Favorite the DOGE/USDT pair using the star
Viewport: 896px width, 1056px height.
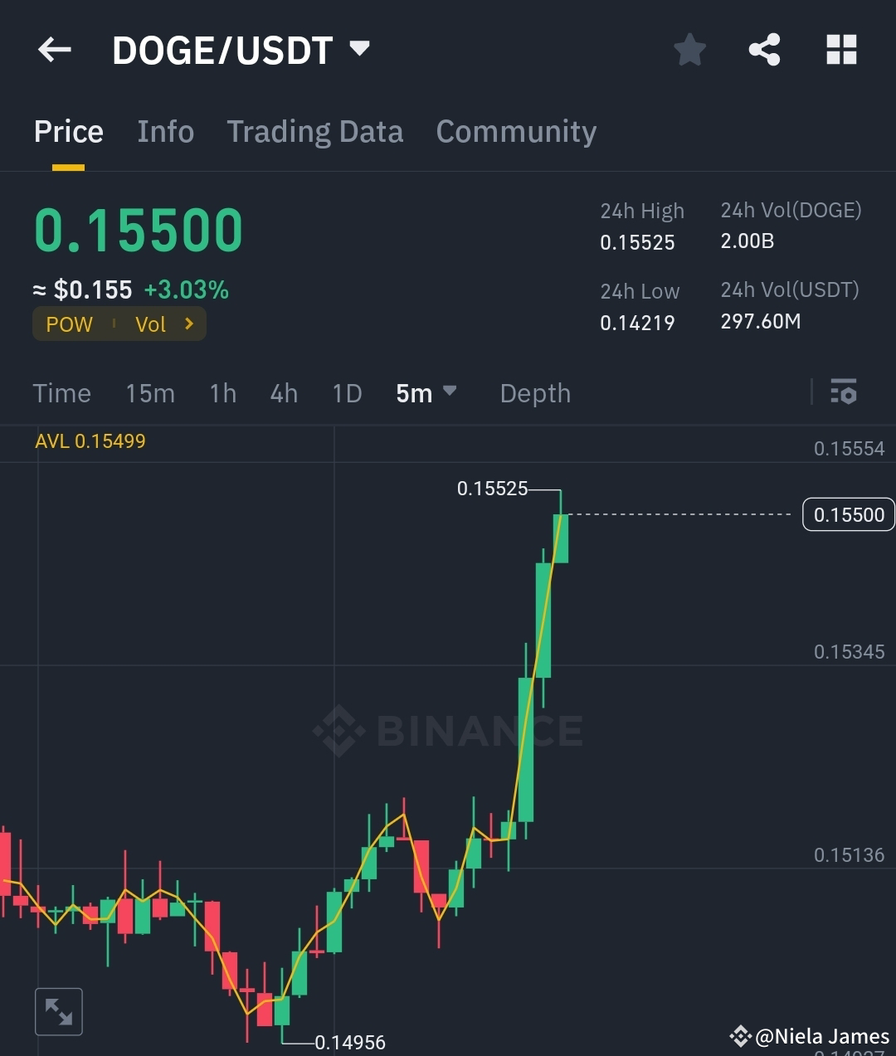[689, 50]
